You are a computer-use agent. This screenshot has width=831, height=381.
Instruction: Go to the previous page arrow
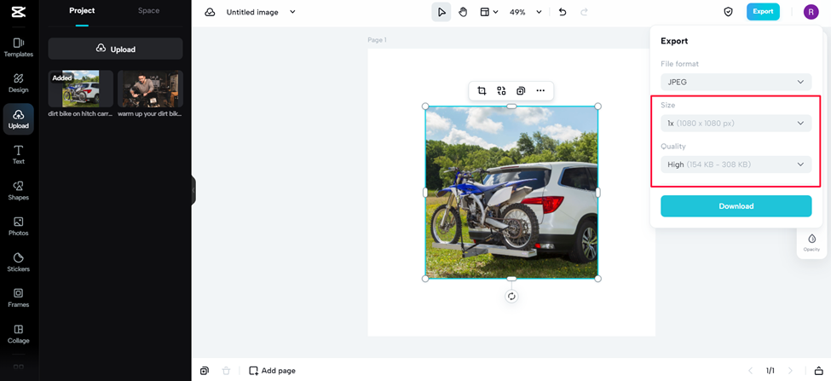pos(750,371)
